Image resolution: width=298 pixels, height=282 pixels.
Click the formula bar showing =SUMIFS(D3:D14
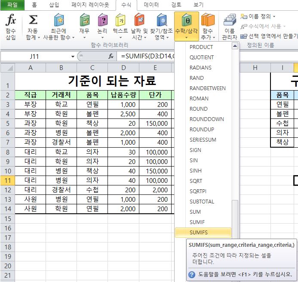click(x=146, y=56)
